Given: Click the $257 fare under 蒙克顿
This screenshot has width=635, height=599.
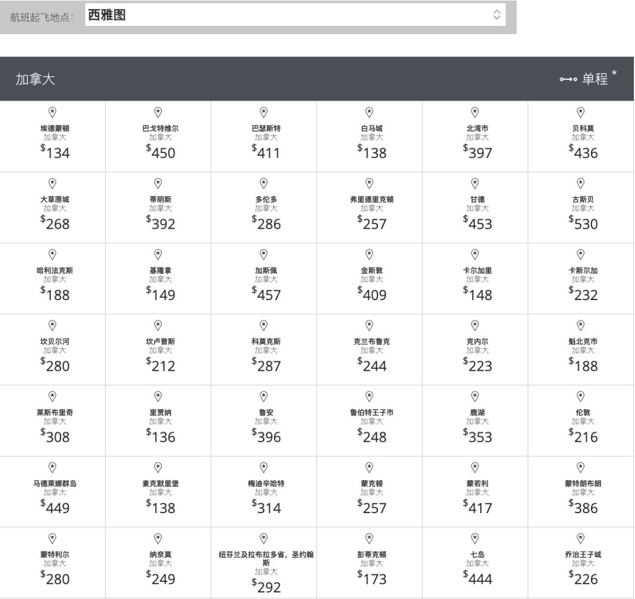Looking at the screenshot, I should point(372,507).
